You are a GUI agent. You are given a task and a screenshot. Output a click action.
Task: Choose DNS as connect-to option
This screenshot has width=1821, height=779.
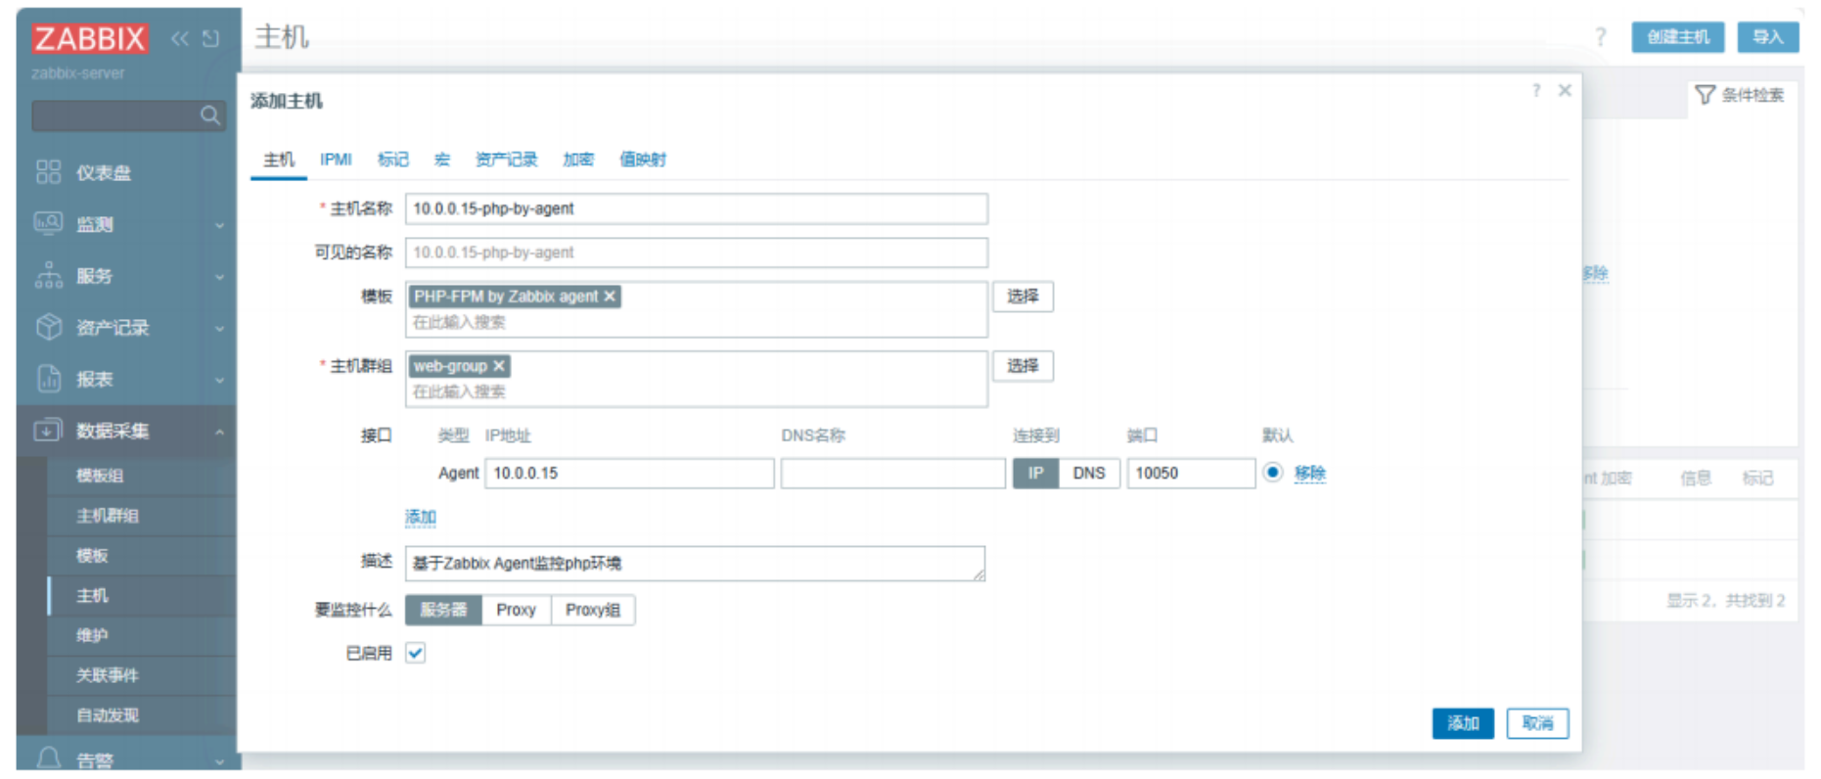(x=1089, y=474)
